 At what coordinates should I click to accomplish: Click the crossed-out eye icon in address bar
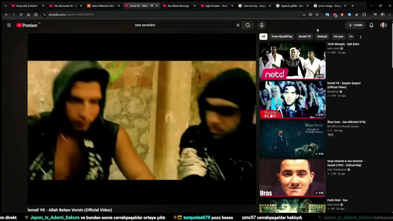[x=310, y=14]
